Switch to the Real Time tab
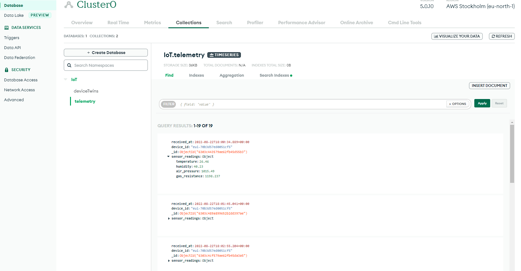This screenshot has width=521, height=271. (x=118, y=23)
